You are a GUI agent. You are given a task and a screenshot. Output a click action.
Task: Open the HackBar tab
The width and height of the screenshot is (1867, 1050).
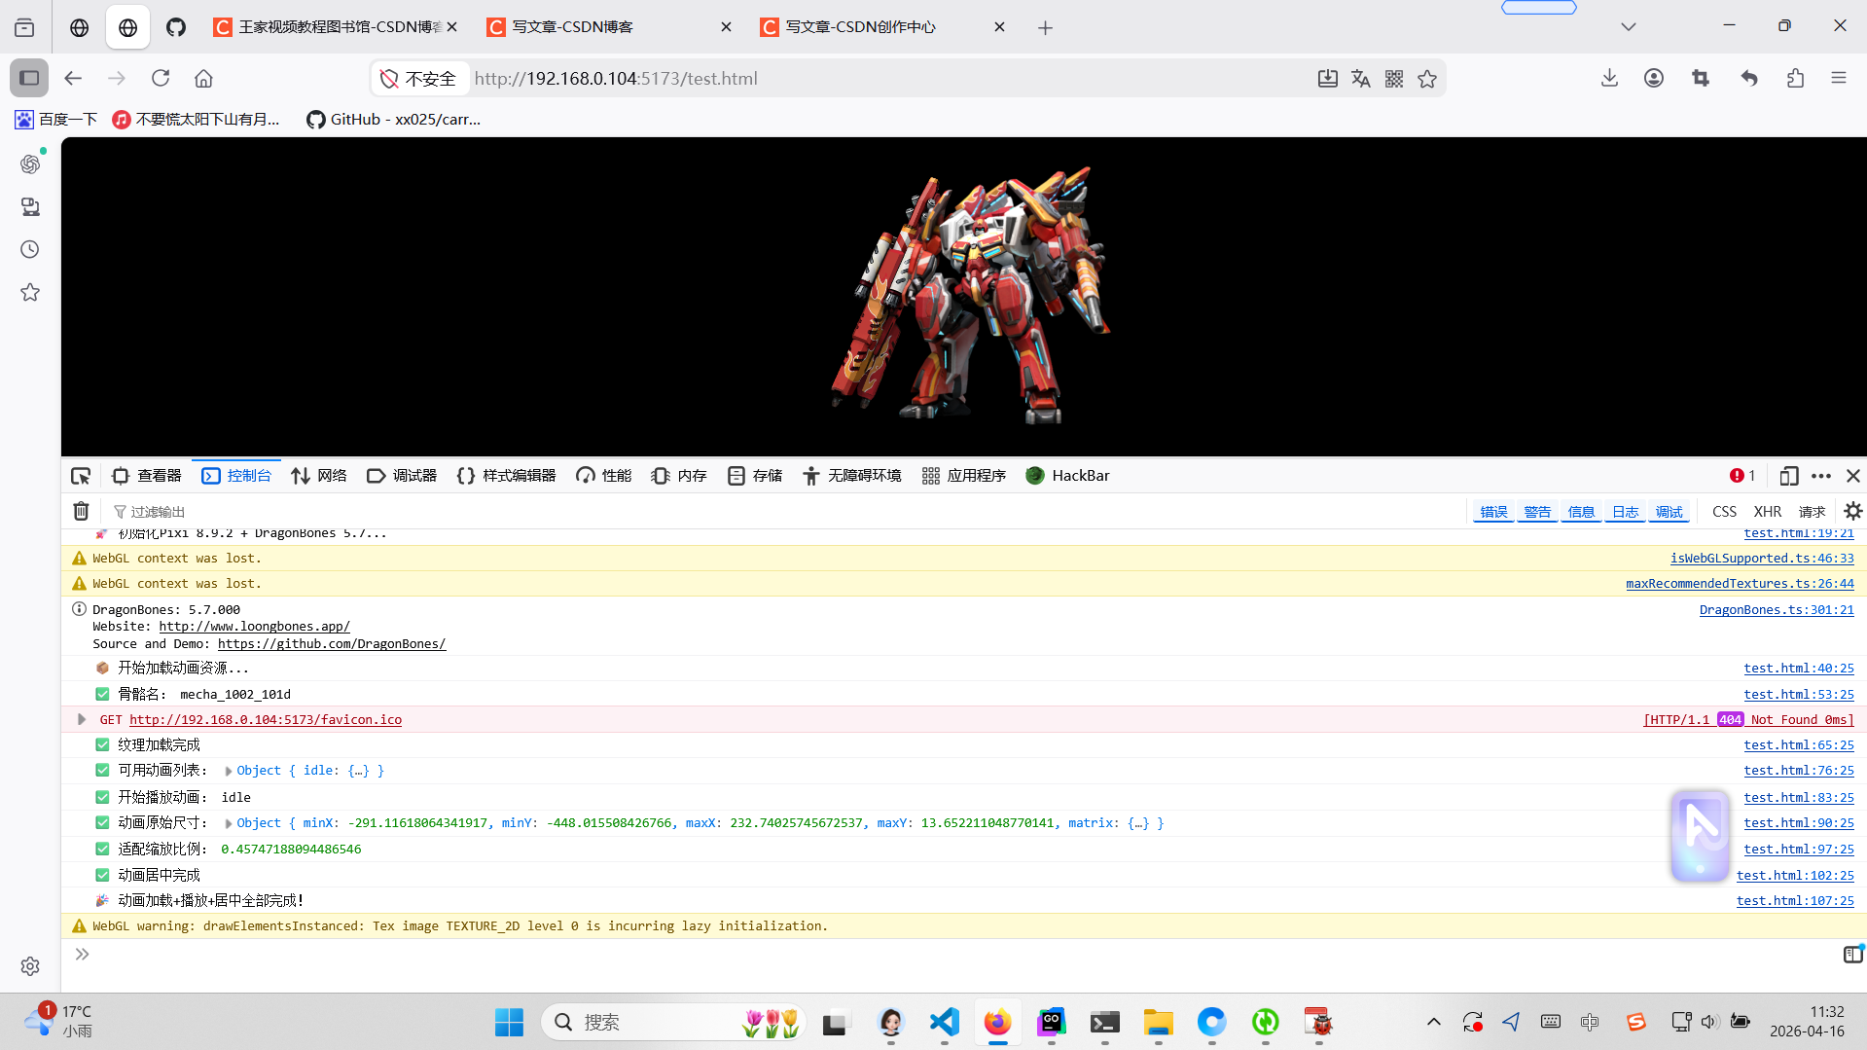tap(1067, 476)
